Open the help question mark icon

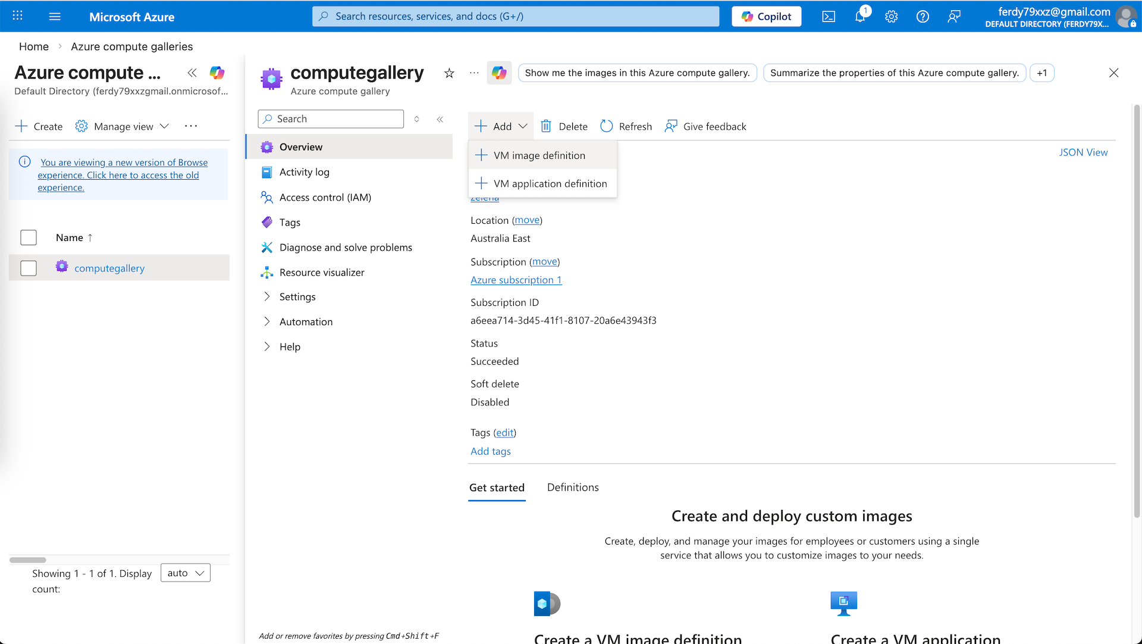pos(923,17)
